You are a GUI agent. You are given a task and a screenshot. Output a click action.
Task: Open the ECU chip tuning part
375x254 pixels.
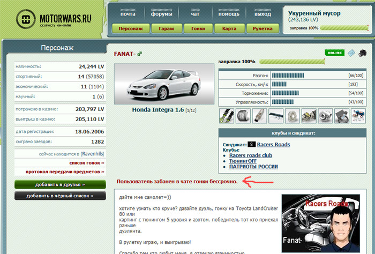(342, 116)
